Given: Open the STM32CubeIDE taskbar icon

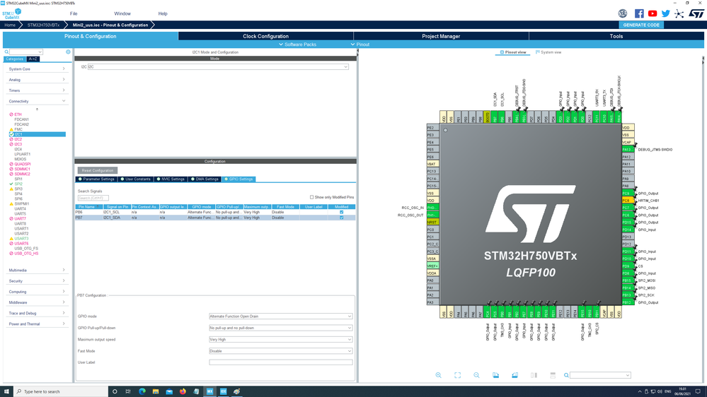Looking at the screenshot, I should (x=223, y=391).
